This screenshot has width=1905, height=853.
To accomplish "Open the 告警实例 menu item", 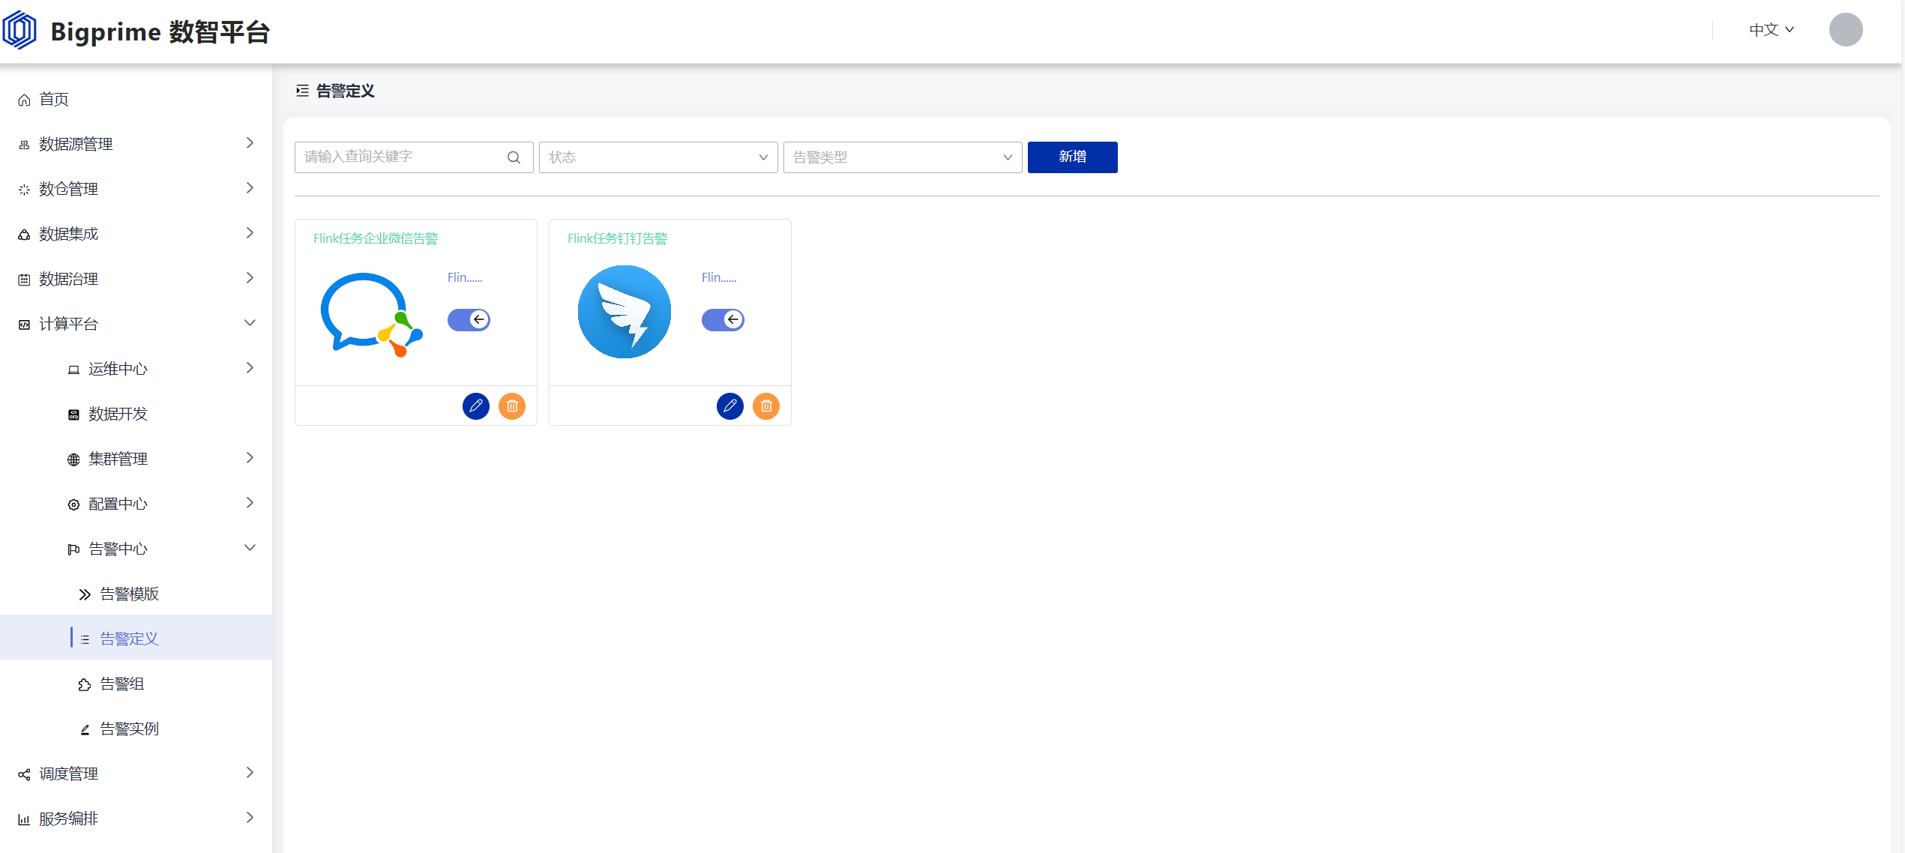I will [136, 729].
